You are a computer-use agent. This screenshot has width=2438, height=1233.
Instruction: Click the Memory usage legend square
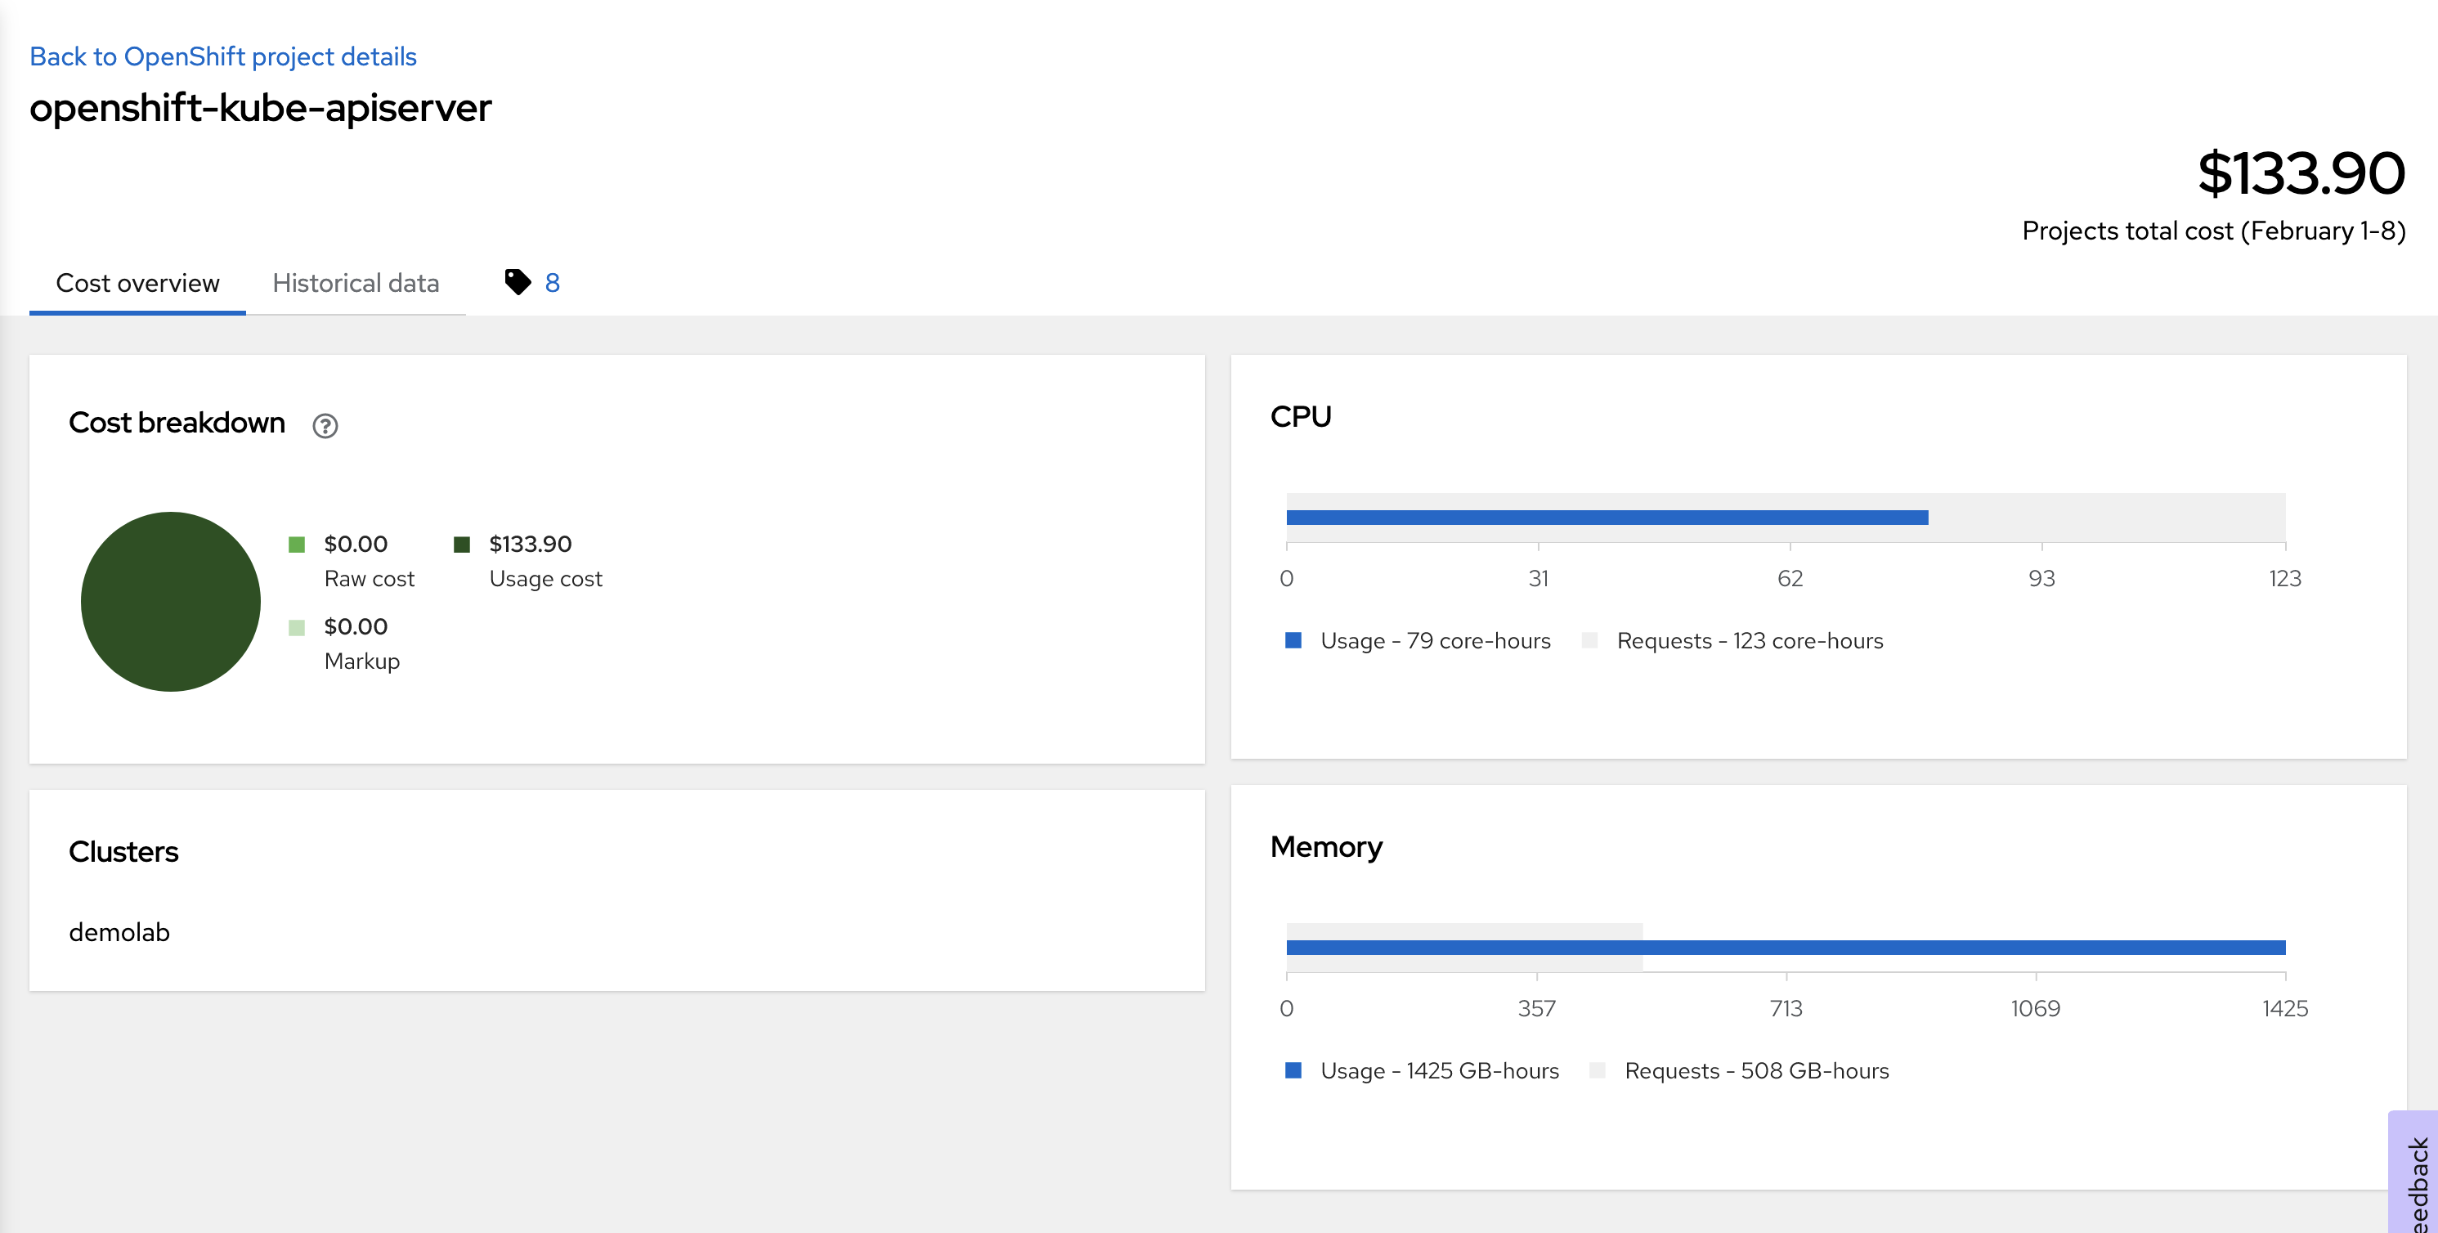[x=1293, y=1070]
